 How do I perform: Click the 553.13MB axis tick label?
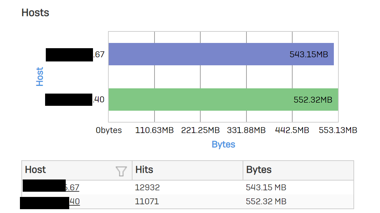338,131
